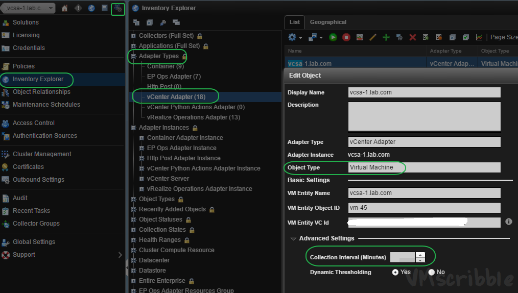Click the red X Delete Object icon
Screen dimensions: 518x293
point(413,37)
